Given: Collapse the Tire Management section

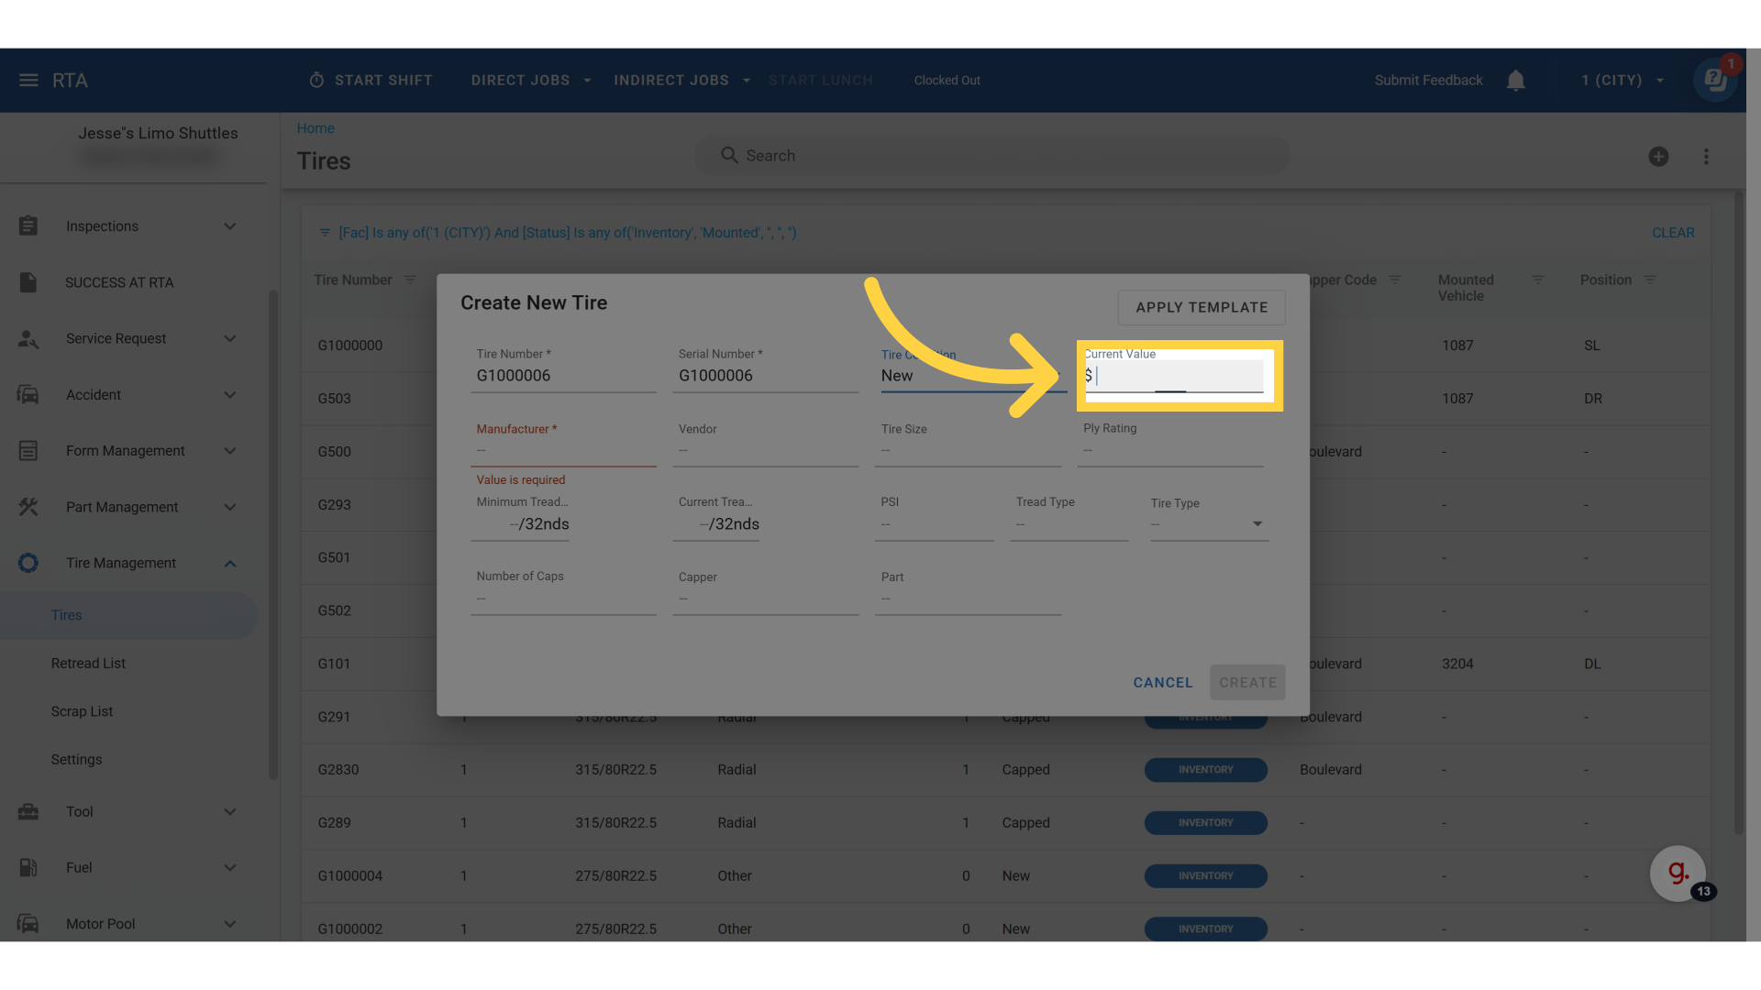Looking at the screenshot, I should coord(230,563).
